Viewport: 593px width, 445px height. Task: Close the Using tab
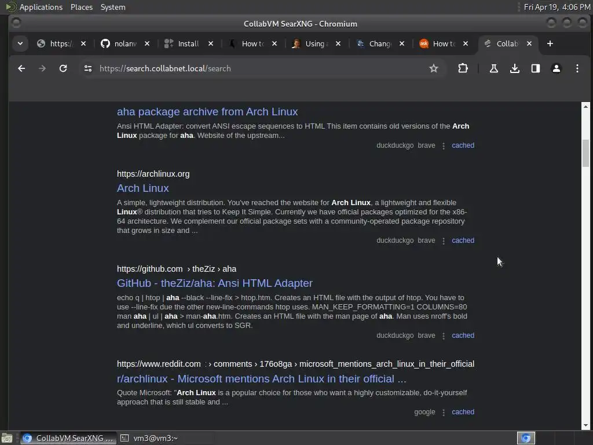click(x=338, y=44)
